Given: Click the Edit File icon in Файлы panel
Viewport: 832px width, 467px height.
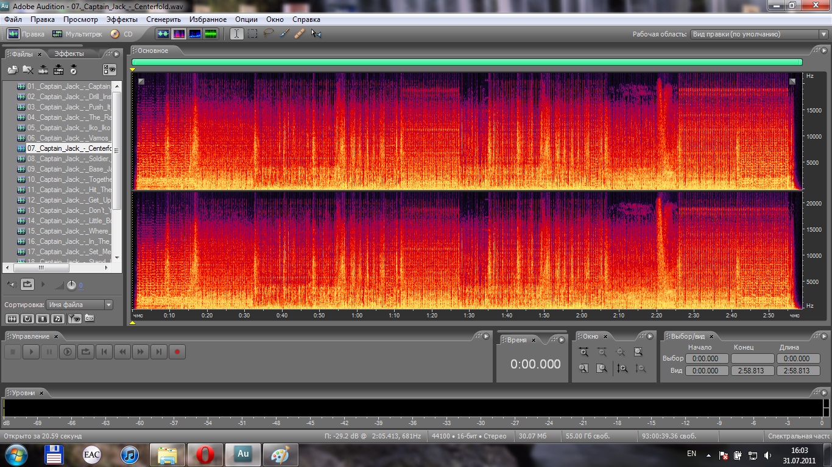Looking at the screenshot, I should click(x=43, y=70).
